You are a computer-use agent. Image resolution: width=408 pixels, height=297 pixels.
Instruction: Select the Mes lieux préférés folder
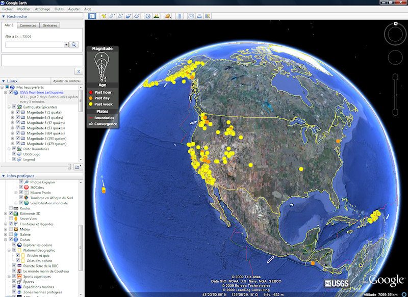click(30, 87)
